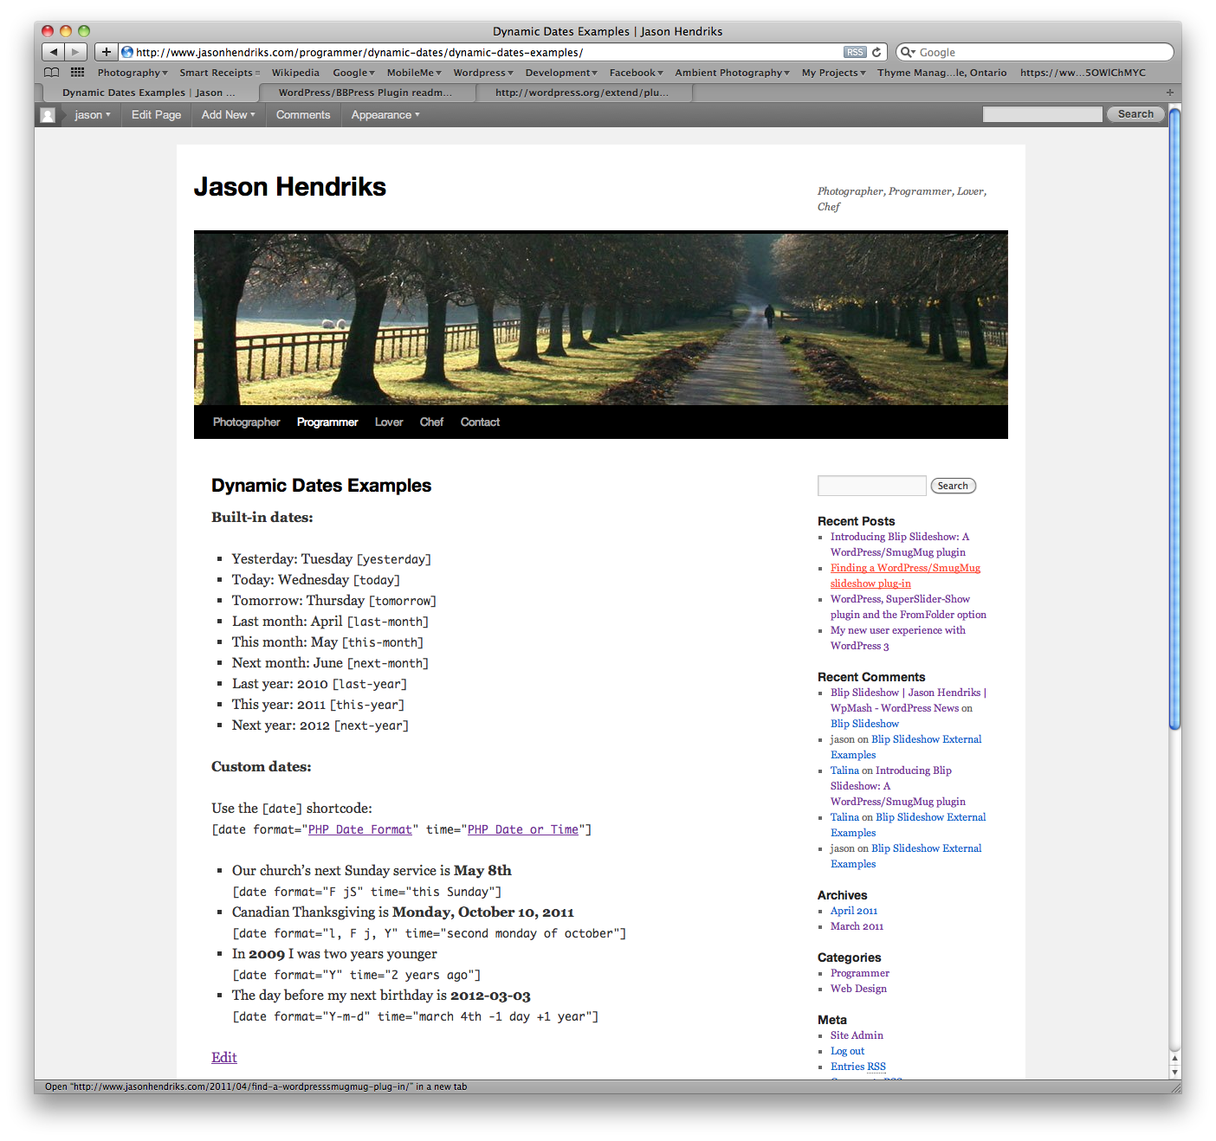
Task: Open Edit Page in the admin bar
Action: pos(156,115)
